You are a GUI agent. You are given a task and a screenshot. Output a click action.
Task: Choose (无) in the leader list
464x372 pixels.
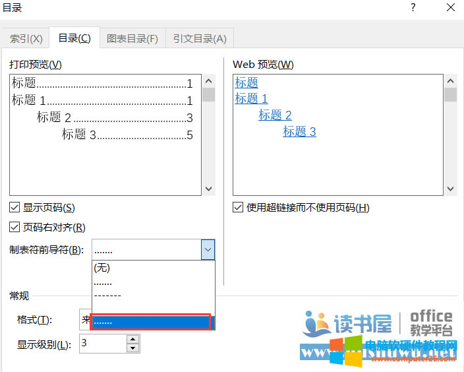(x=154, y=268)
